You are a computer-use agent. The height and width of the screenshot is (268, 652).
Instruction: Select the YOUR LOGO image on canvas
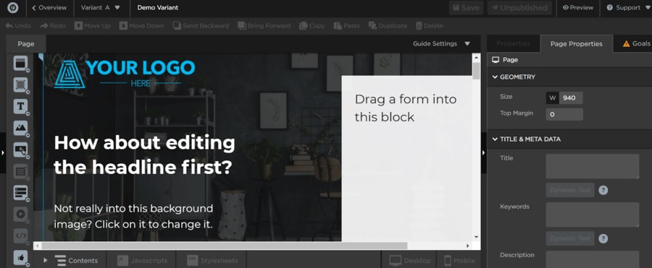click(125, 74)
